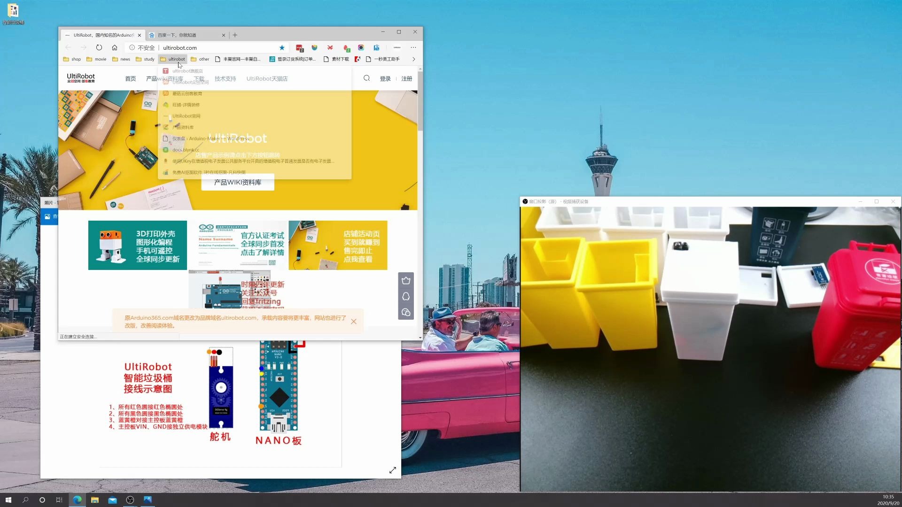Click the taskbar Search icon
The image size is (902, 507).
25,500
